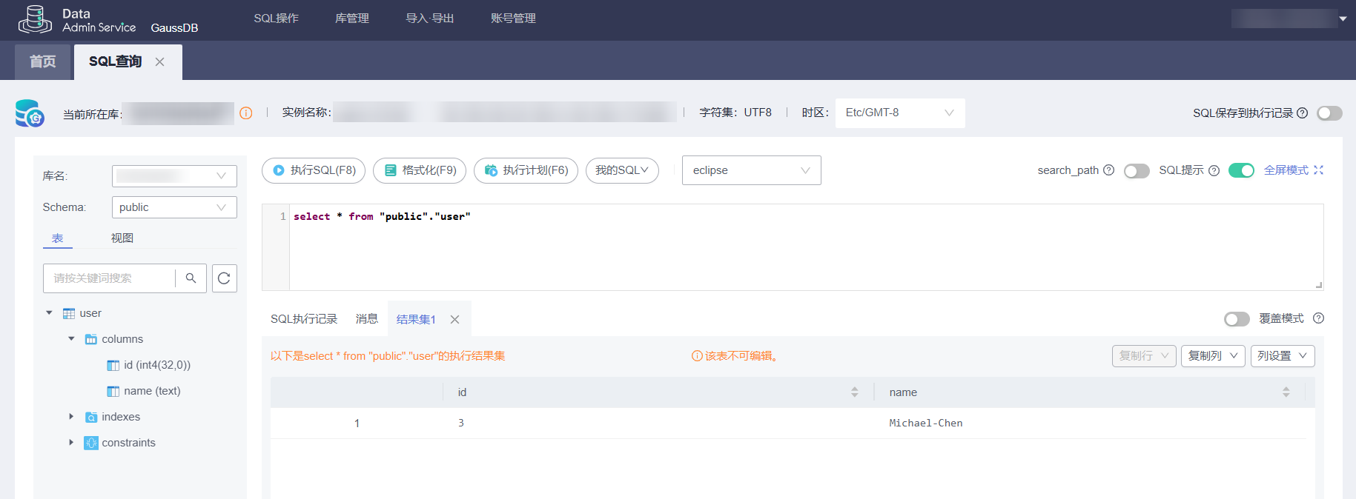
Task: Collapse the user table tree node
Action: click(49, 313)
